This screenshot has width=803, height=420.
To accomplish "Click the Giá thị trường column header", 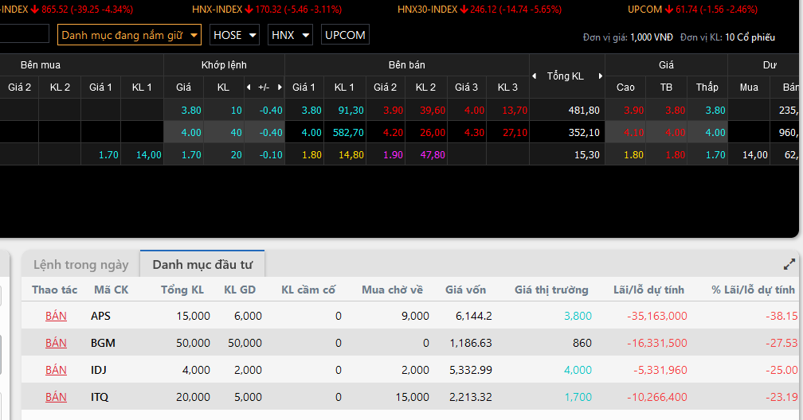I will (x=551, y=290).
